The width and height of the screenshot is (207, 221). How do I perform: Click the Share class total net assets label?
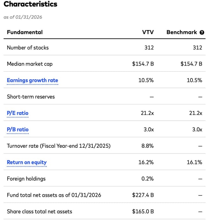(x=39, y=211)
